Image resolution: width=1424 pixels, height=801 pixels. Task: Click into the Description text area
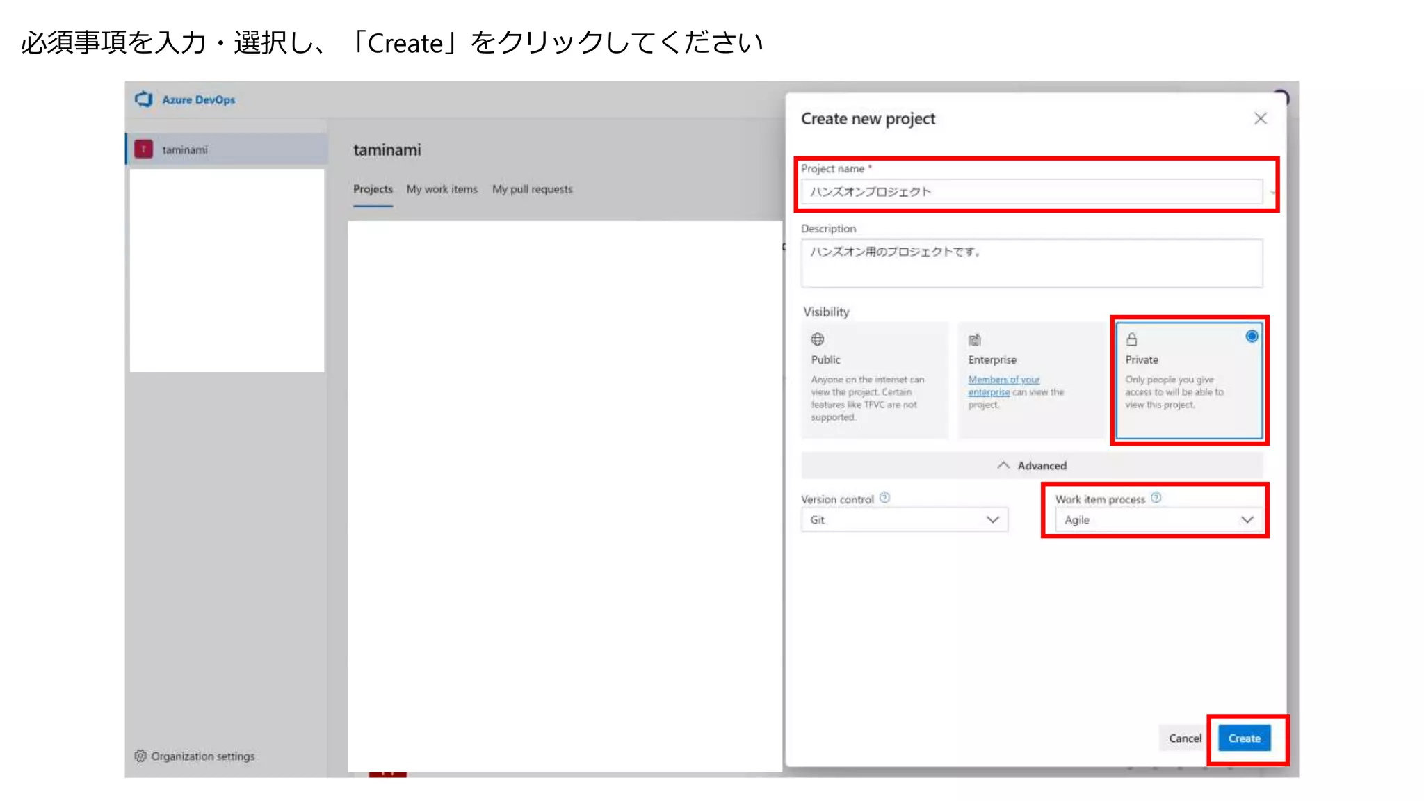click(1032, 263)
